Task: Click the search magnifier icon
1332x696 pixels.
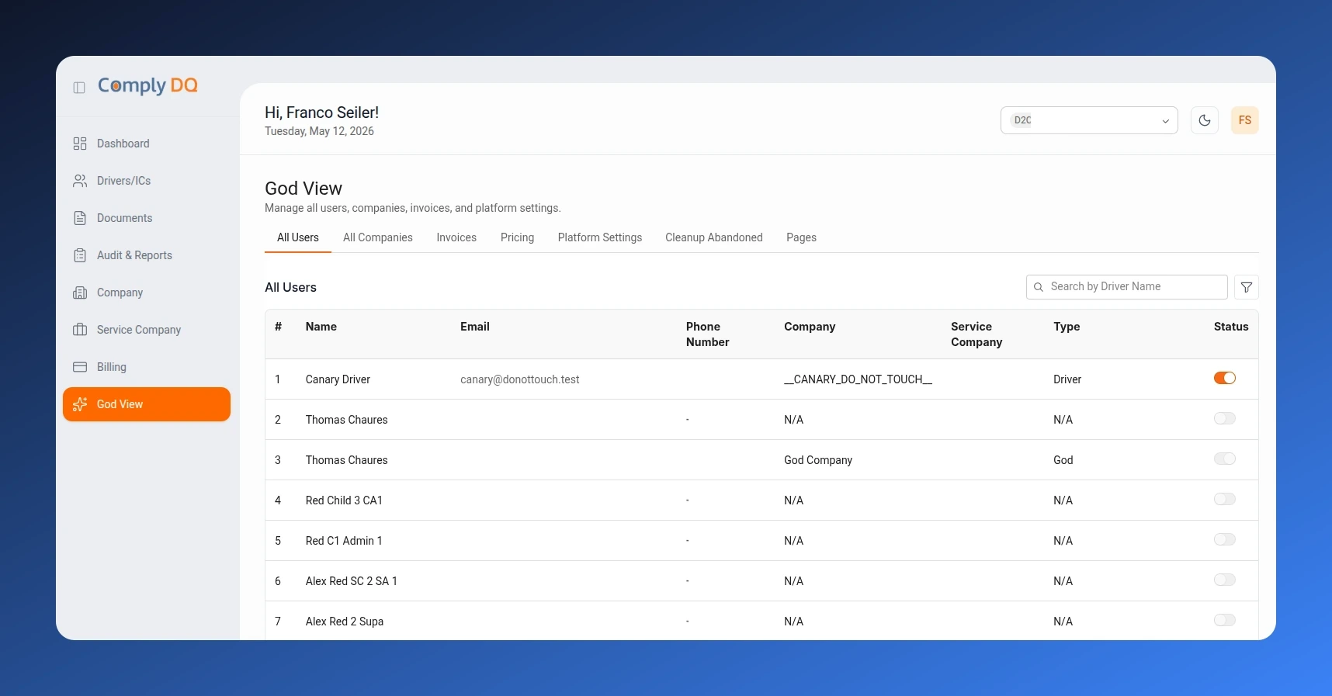Action: point(1039,287)
